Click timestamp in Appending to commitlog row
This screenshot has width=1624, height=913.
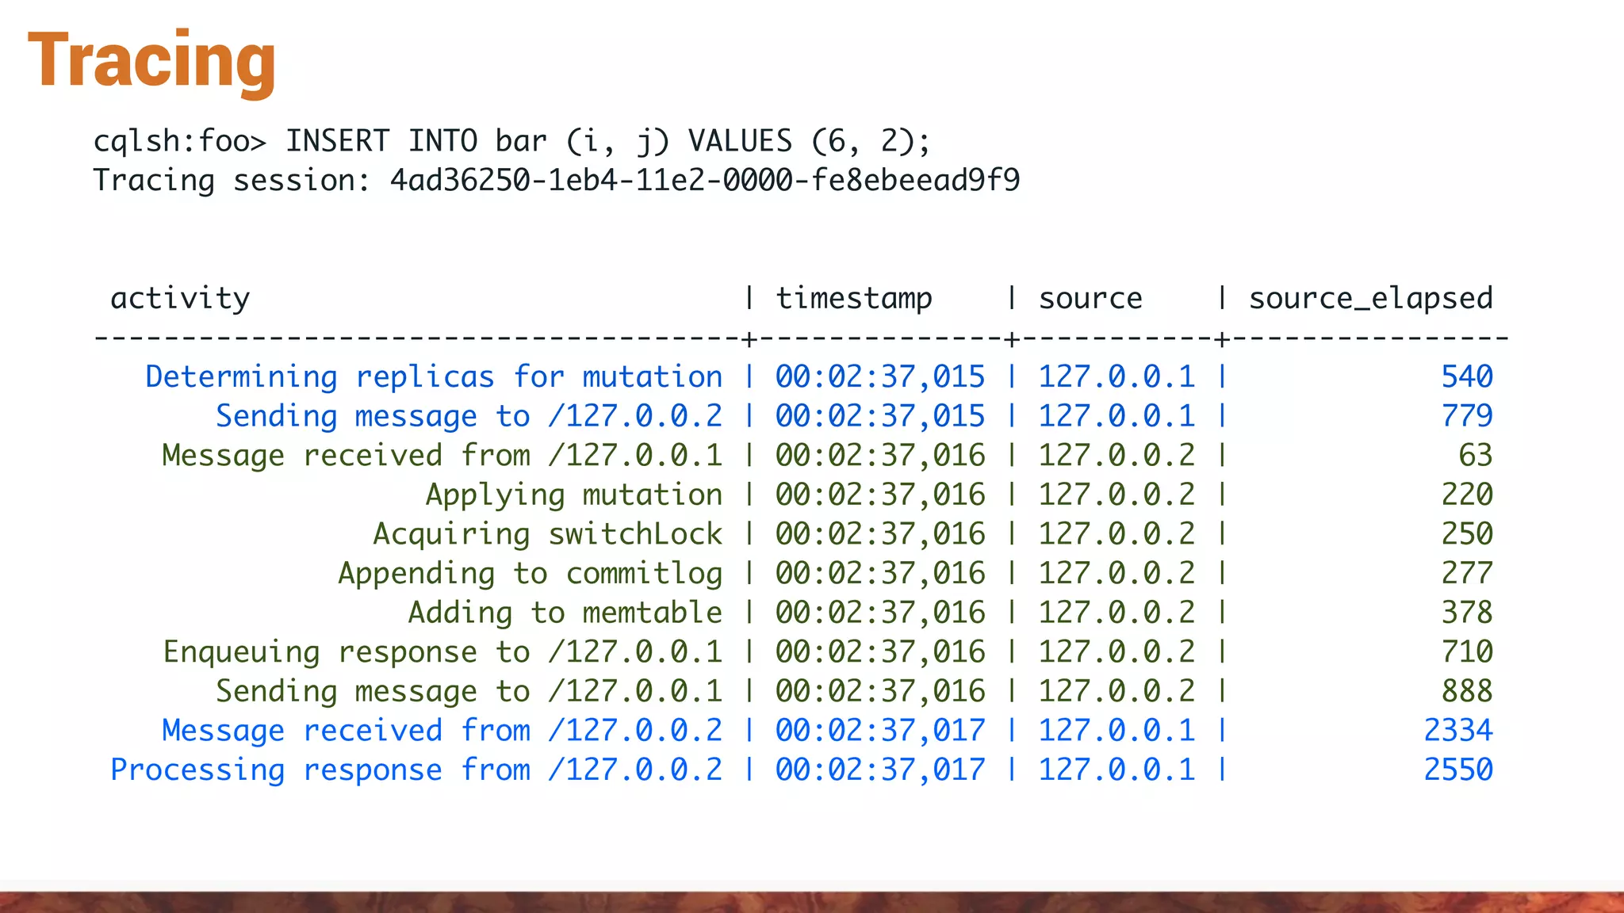(880, 573)
